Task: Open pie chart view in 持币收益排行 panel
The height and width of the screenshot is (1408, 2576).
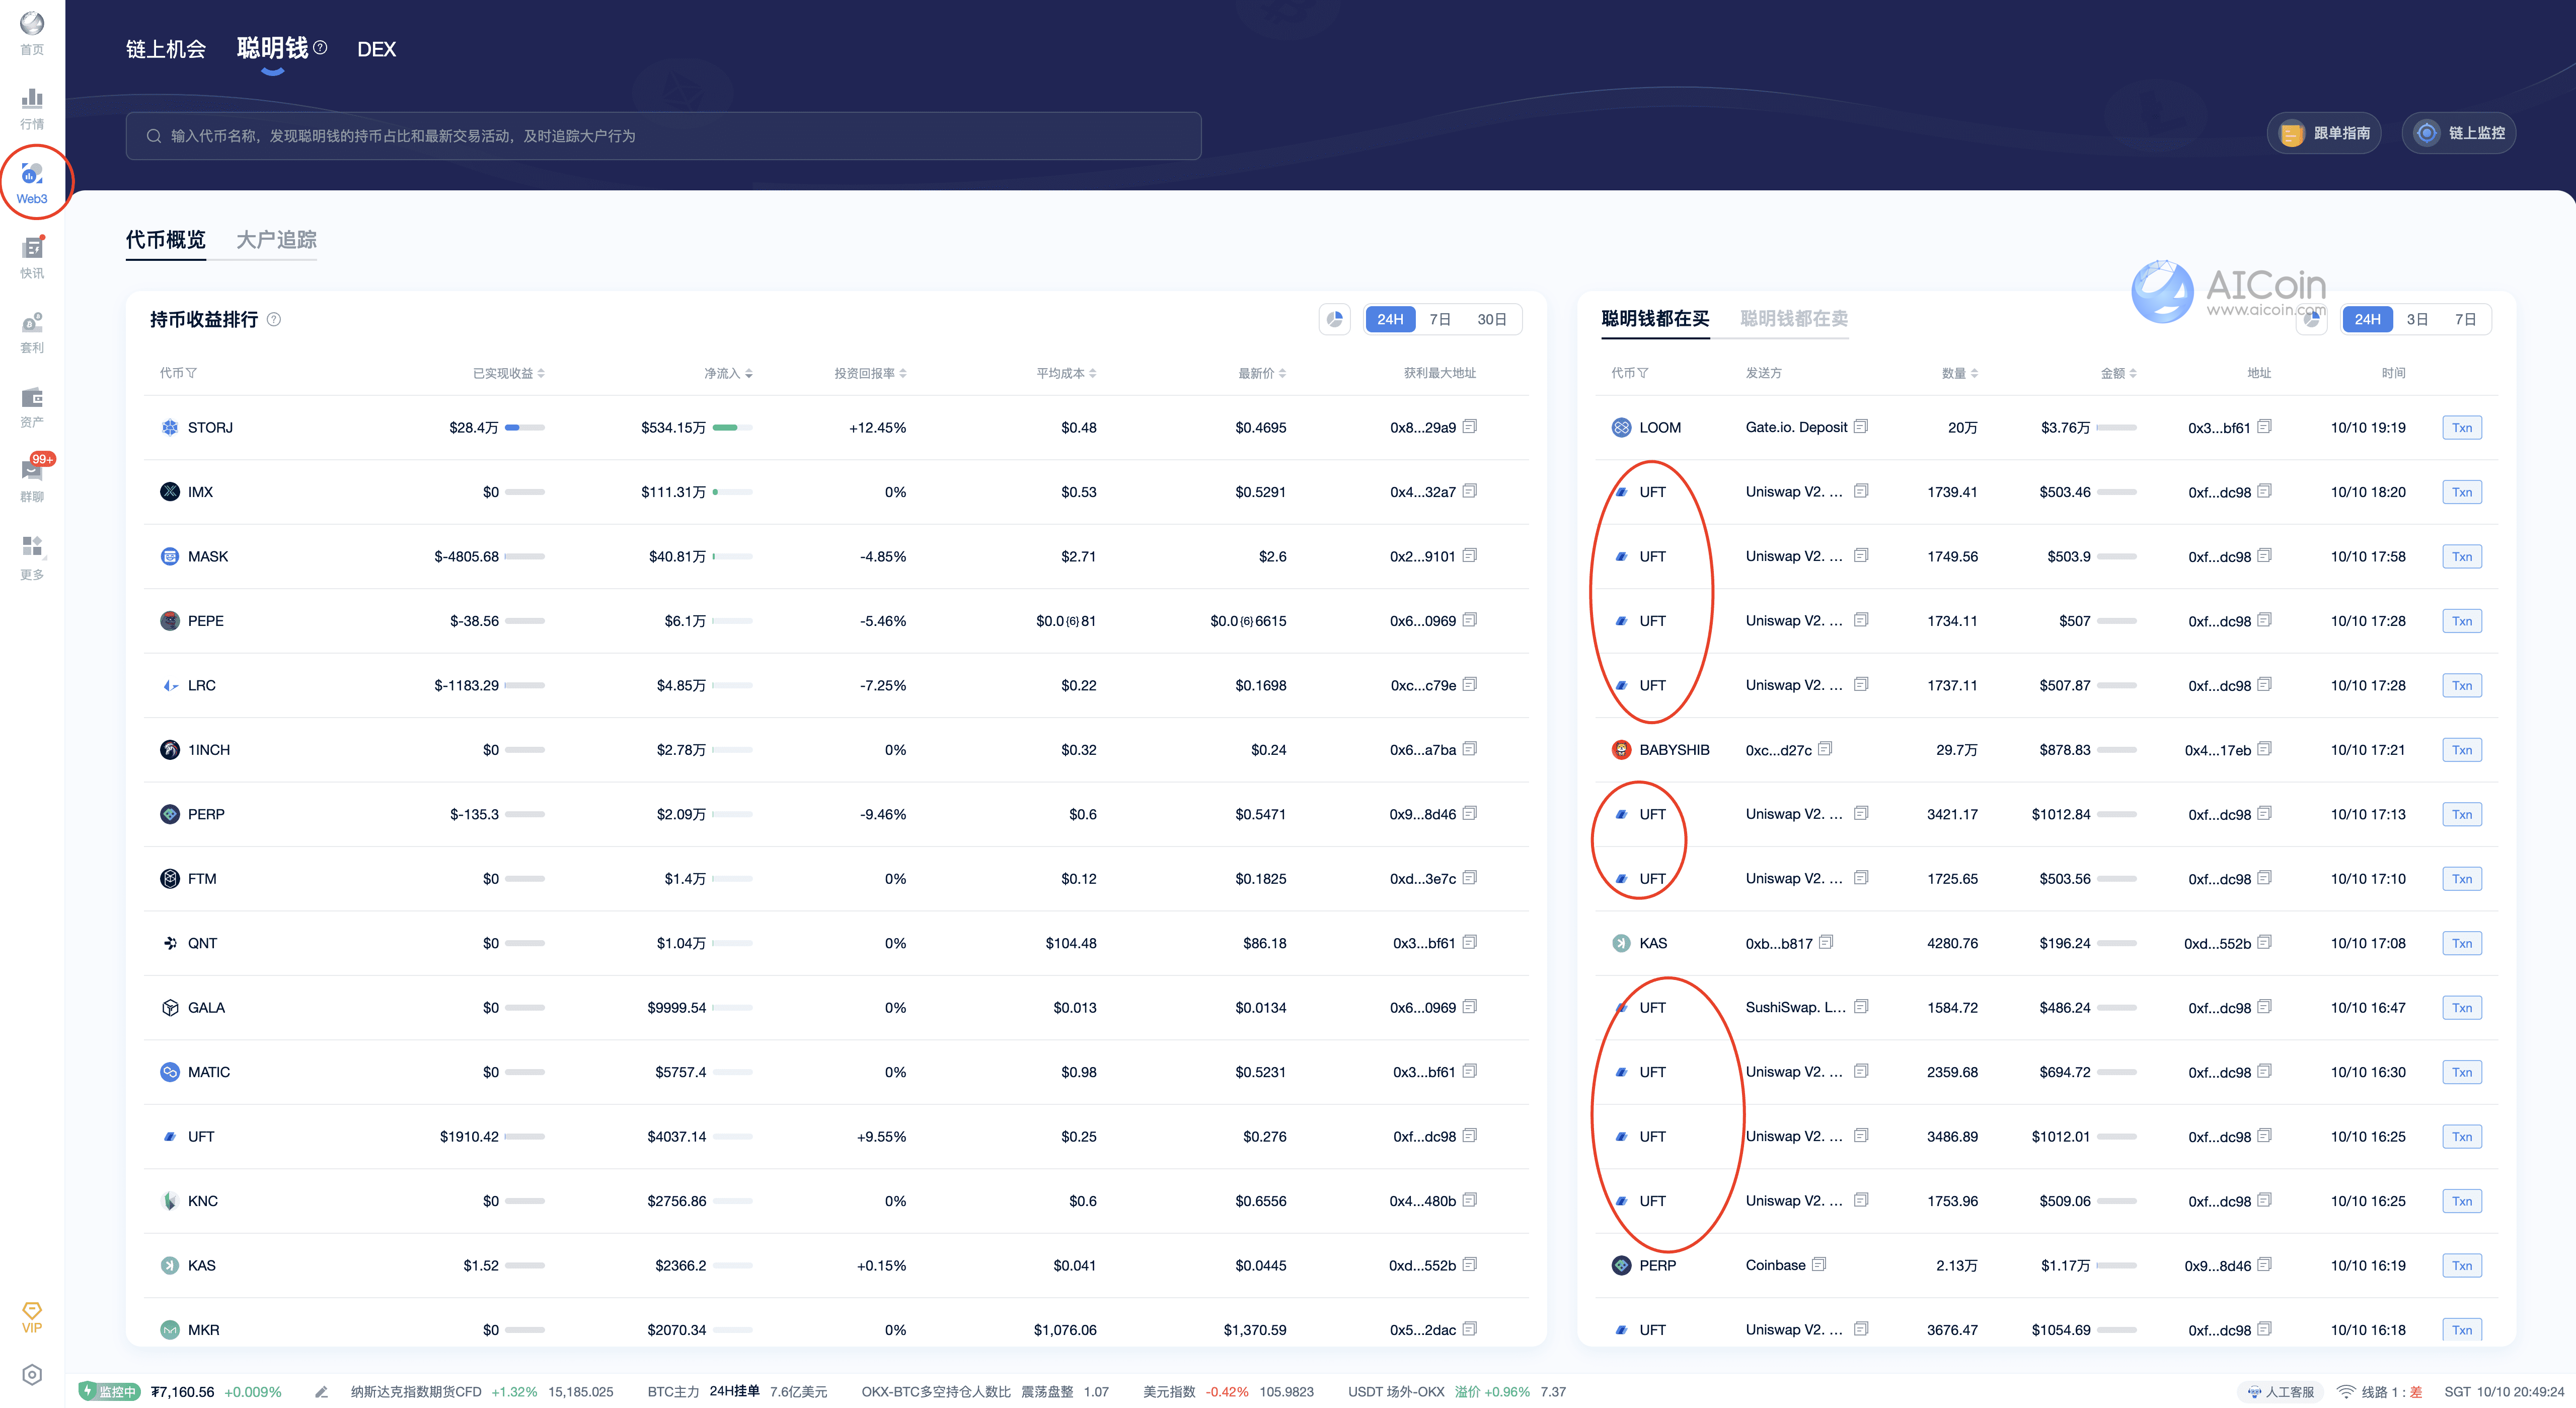Action: pyautogui.click(x=1335, y=319)
